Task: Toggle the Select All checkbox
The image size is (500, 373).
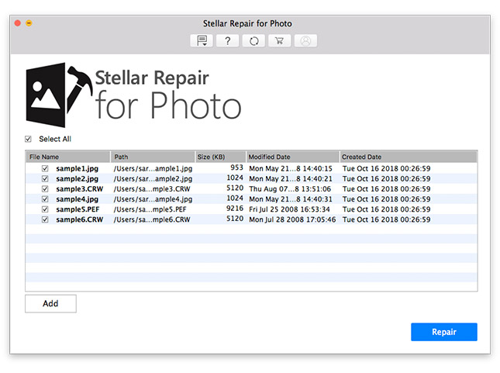Action: 28,139
